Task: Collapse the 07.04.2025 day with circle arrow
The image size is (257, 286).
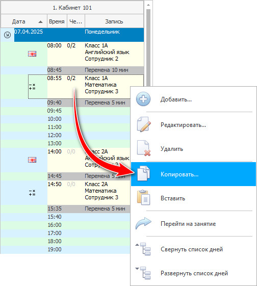Action: click(x=7, y=35)
